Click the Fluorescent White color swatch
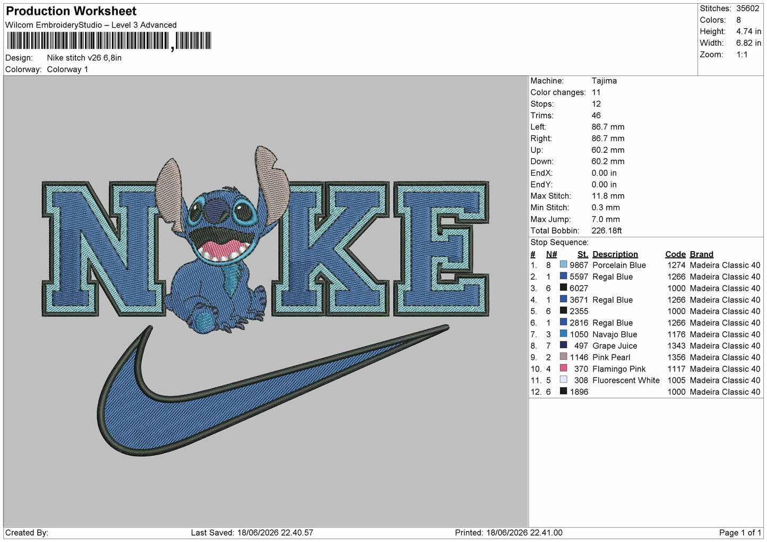Viewport: 767px width, 542px height. (563, 380)
